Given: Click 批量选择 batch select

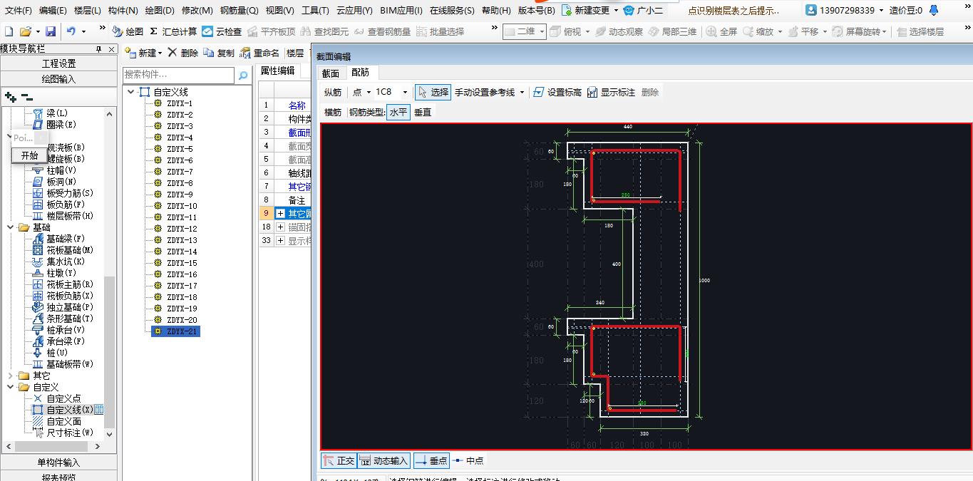Looking at the screenshot, I should (440, 31).
